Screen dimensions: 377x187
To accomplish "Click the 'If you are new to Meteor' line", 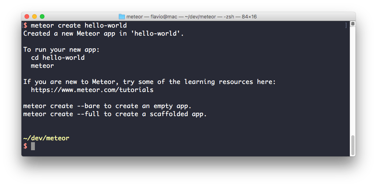I will 149,82.
